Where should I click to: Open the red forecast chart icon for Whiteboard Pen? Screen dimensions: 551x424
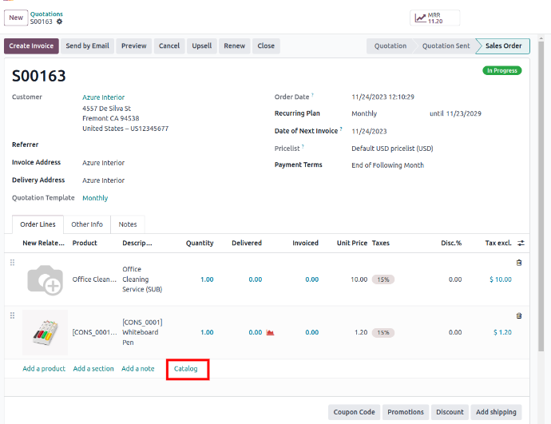click(270, 332)
